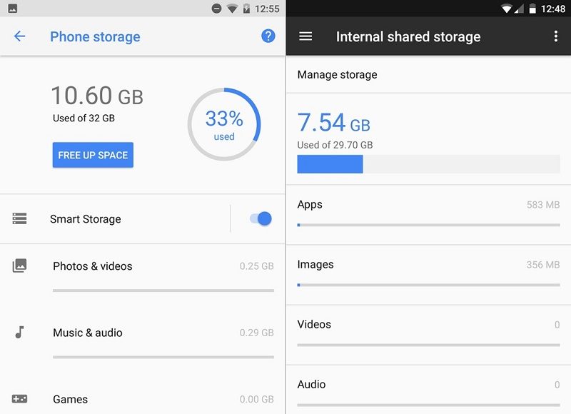Viewport: 571px width, 414px height.
Task: Open the Apps storage category
Action: 428,211
